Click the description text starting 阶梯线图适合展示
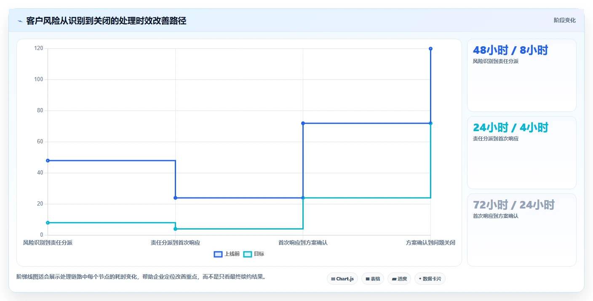 click(x=141, y=277)
